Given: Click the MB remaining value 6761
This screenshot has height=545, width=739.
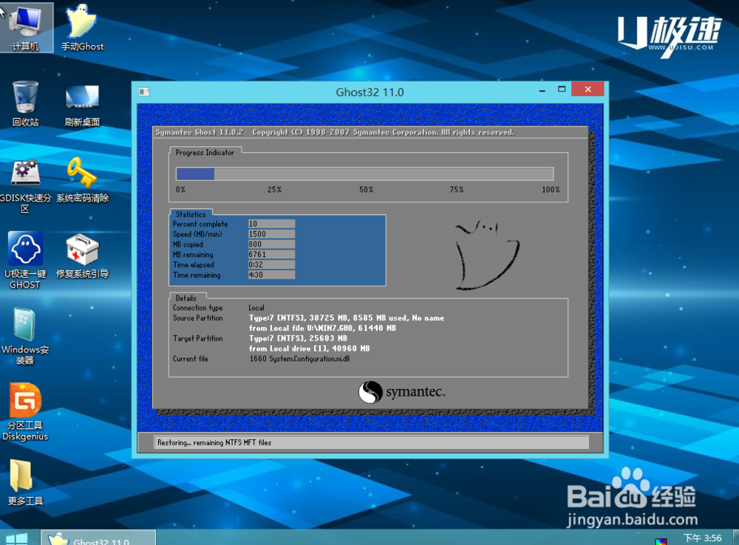Looking at the screenshot, I should (271, 254).
